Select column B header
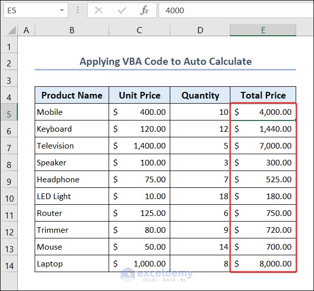314x291 pixels. click(72, 31)
